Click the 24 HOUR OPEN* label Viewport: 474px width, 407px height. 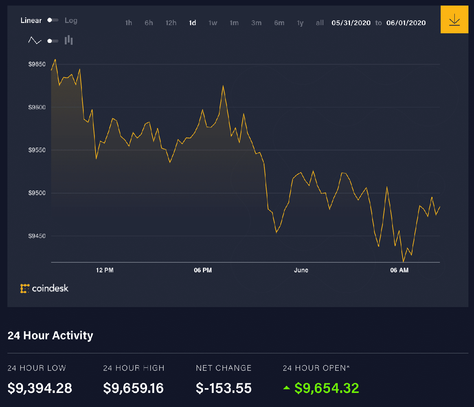pyautogui.click(x=316, y=368)
